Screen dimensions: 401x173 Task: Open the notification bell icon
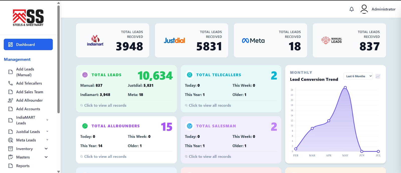point(352,9)
